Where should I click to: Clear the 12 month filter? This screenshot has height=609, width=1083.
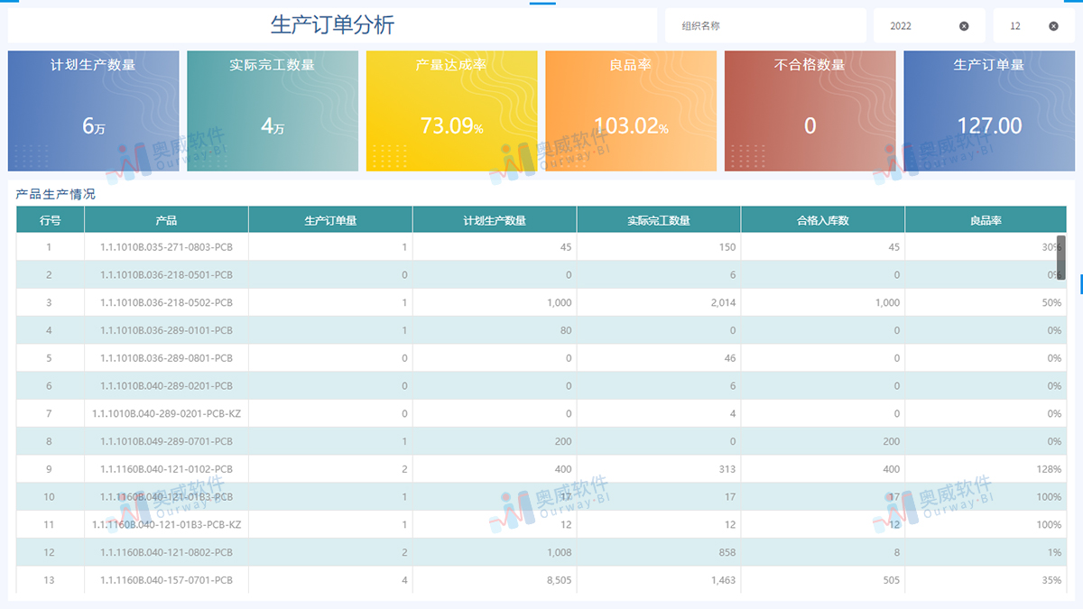(1055, 25)
